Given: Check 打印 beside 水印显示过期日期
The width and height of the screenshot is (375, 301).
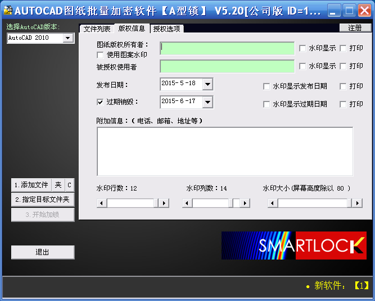Looking at the screenshot, I should [x=343, y=104].
